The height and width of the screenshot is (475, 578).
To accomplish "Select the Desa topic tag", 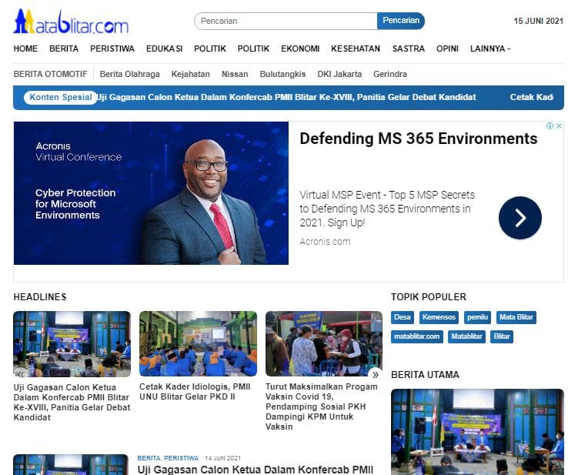I will (x=403, y=317).
